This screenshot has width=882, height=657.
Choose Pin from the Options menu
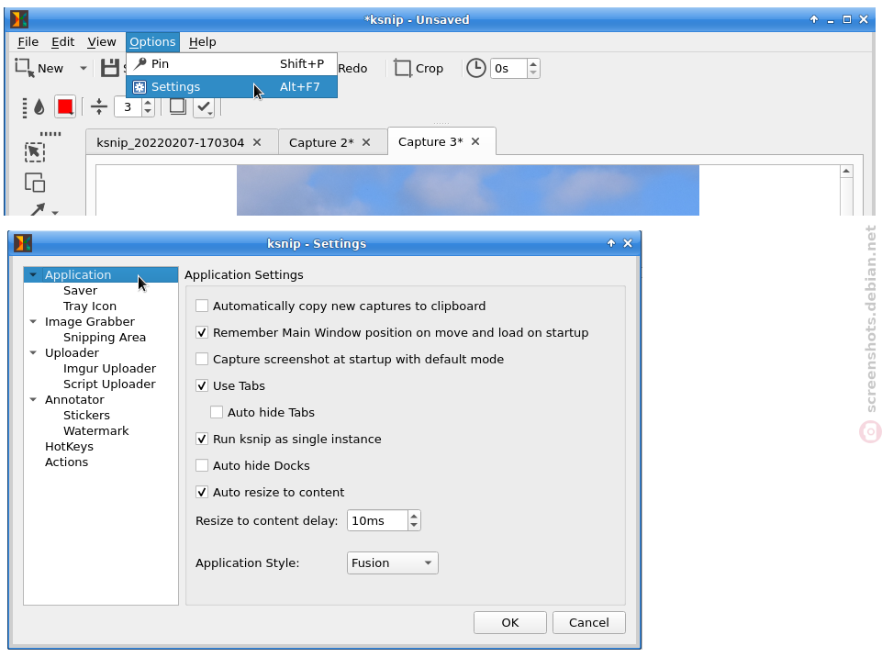click(x=232, y=64)
